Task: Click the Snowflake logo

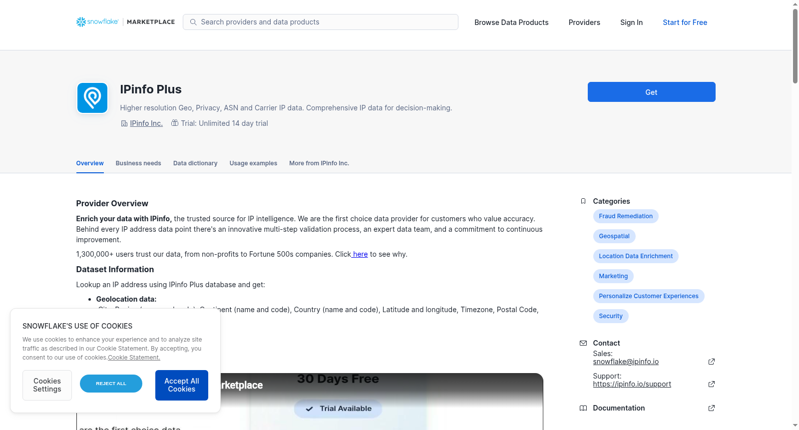Action: [x=97, y=22]
